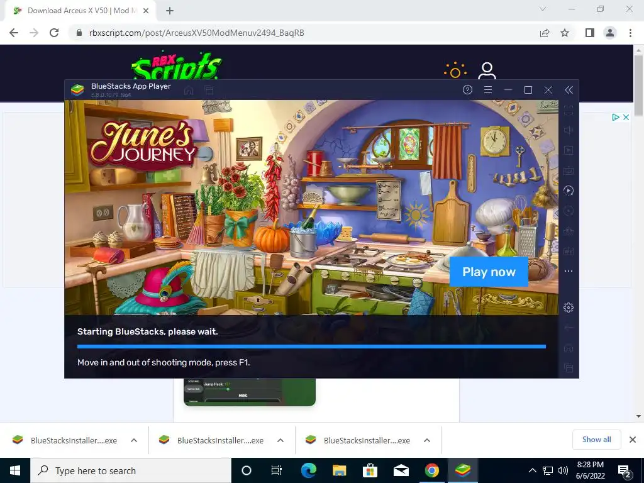Collapse the BlueStacks side toolbar
Screen dimensions: 644x483
coord(569,90)
